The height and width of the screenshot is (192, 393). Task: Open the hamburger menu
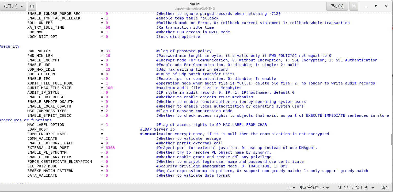354,6
